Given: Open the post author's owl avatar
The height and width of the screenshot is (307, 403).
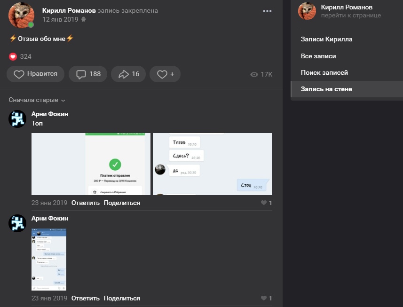Looking at the screenshot, I should pos(21,15).
